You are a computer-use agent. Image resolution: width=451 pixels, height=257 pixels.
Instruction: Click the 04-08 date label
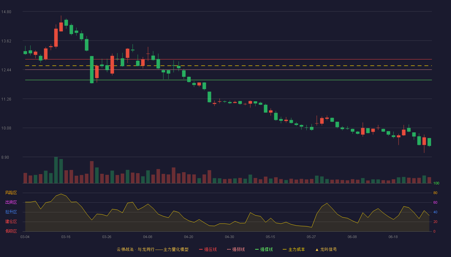pyautogui.click(x=148, y=237)
